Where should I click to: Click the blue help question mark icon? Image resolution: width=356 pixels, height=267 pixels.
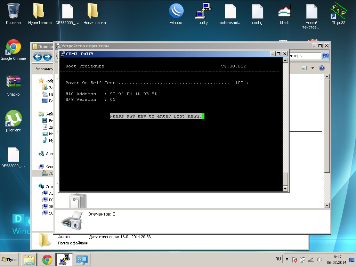pyautogui.click(x=322, y=68)
